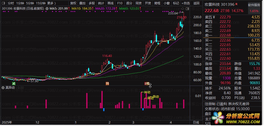This screenshot has height=126, width=264.
Task: Toggle the left sidebar panel icon
Action: click(4, 3)
